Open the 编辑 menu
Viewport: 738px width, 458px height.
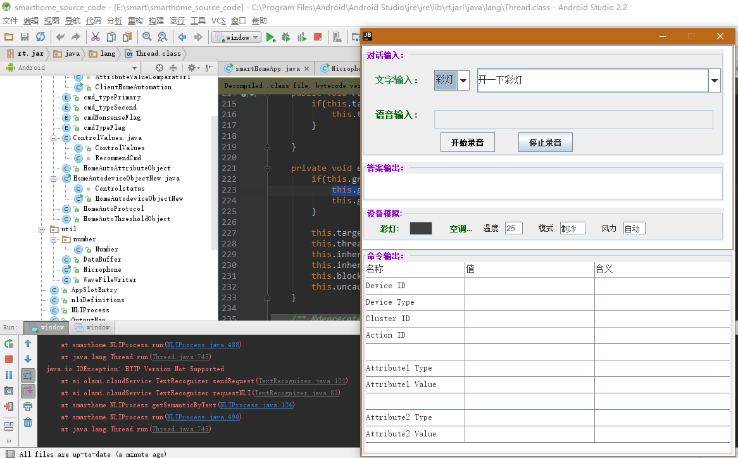[x=30, y=21]
